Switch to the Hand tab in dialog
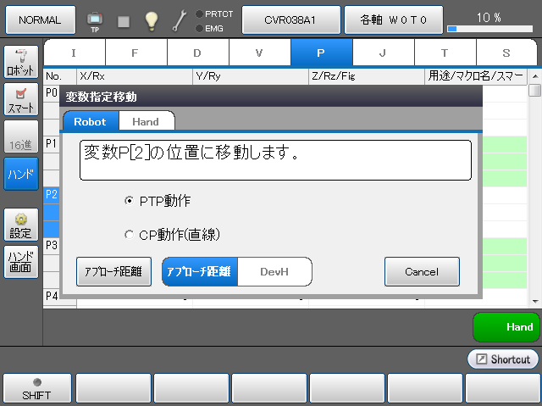 point(146,122)
